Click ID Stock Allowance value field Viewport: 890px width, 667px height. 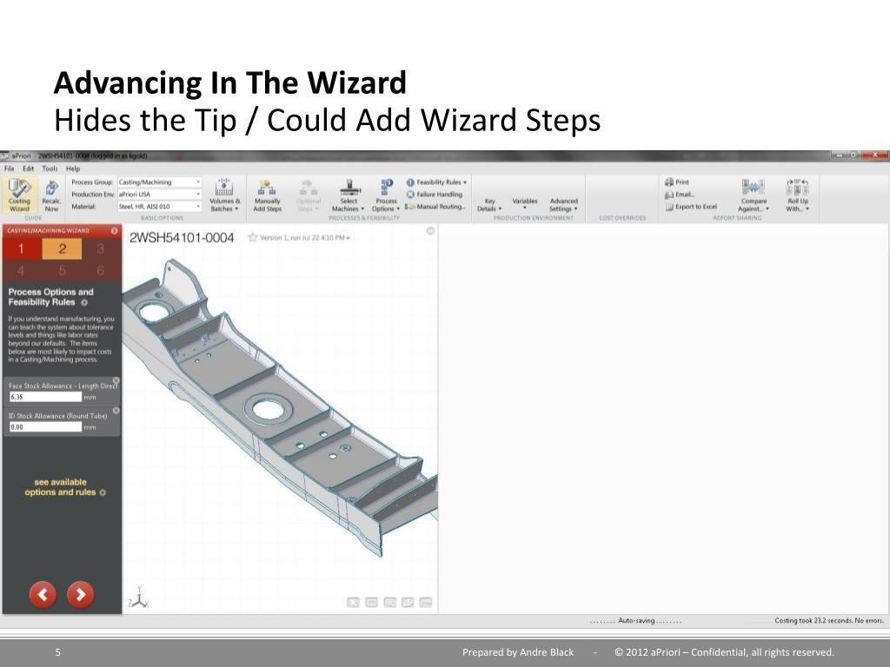point(45,427)
